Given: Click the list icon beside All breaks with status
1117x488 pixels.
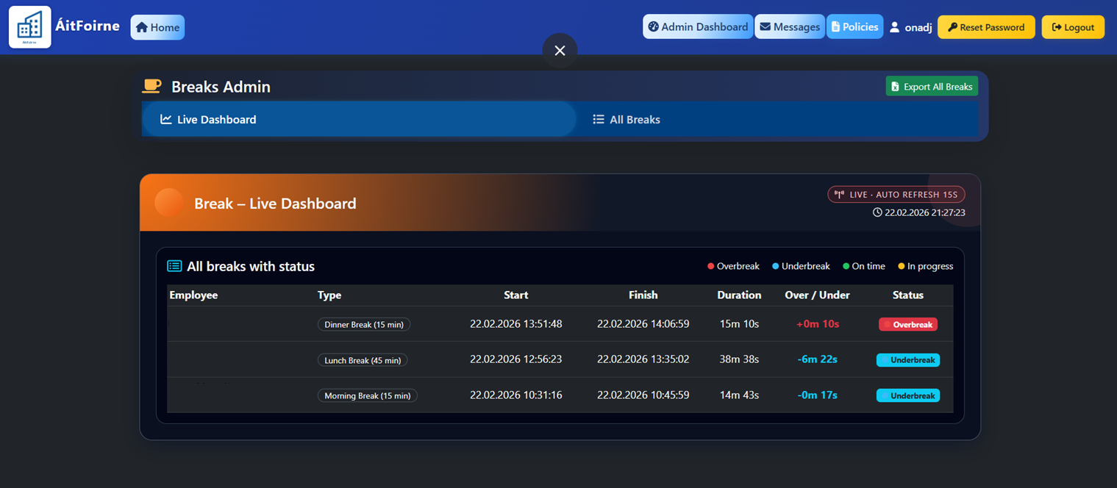Looking at the screenshot, I should [174, 266].
